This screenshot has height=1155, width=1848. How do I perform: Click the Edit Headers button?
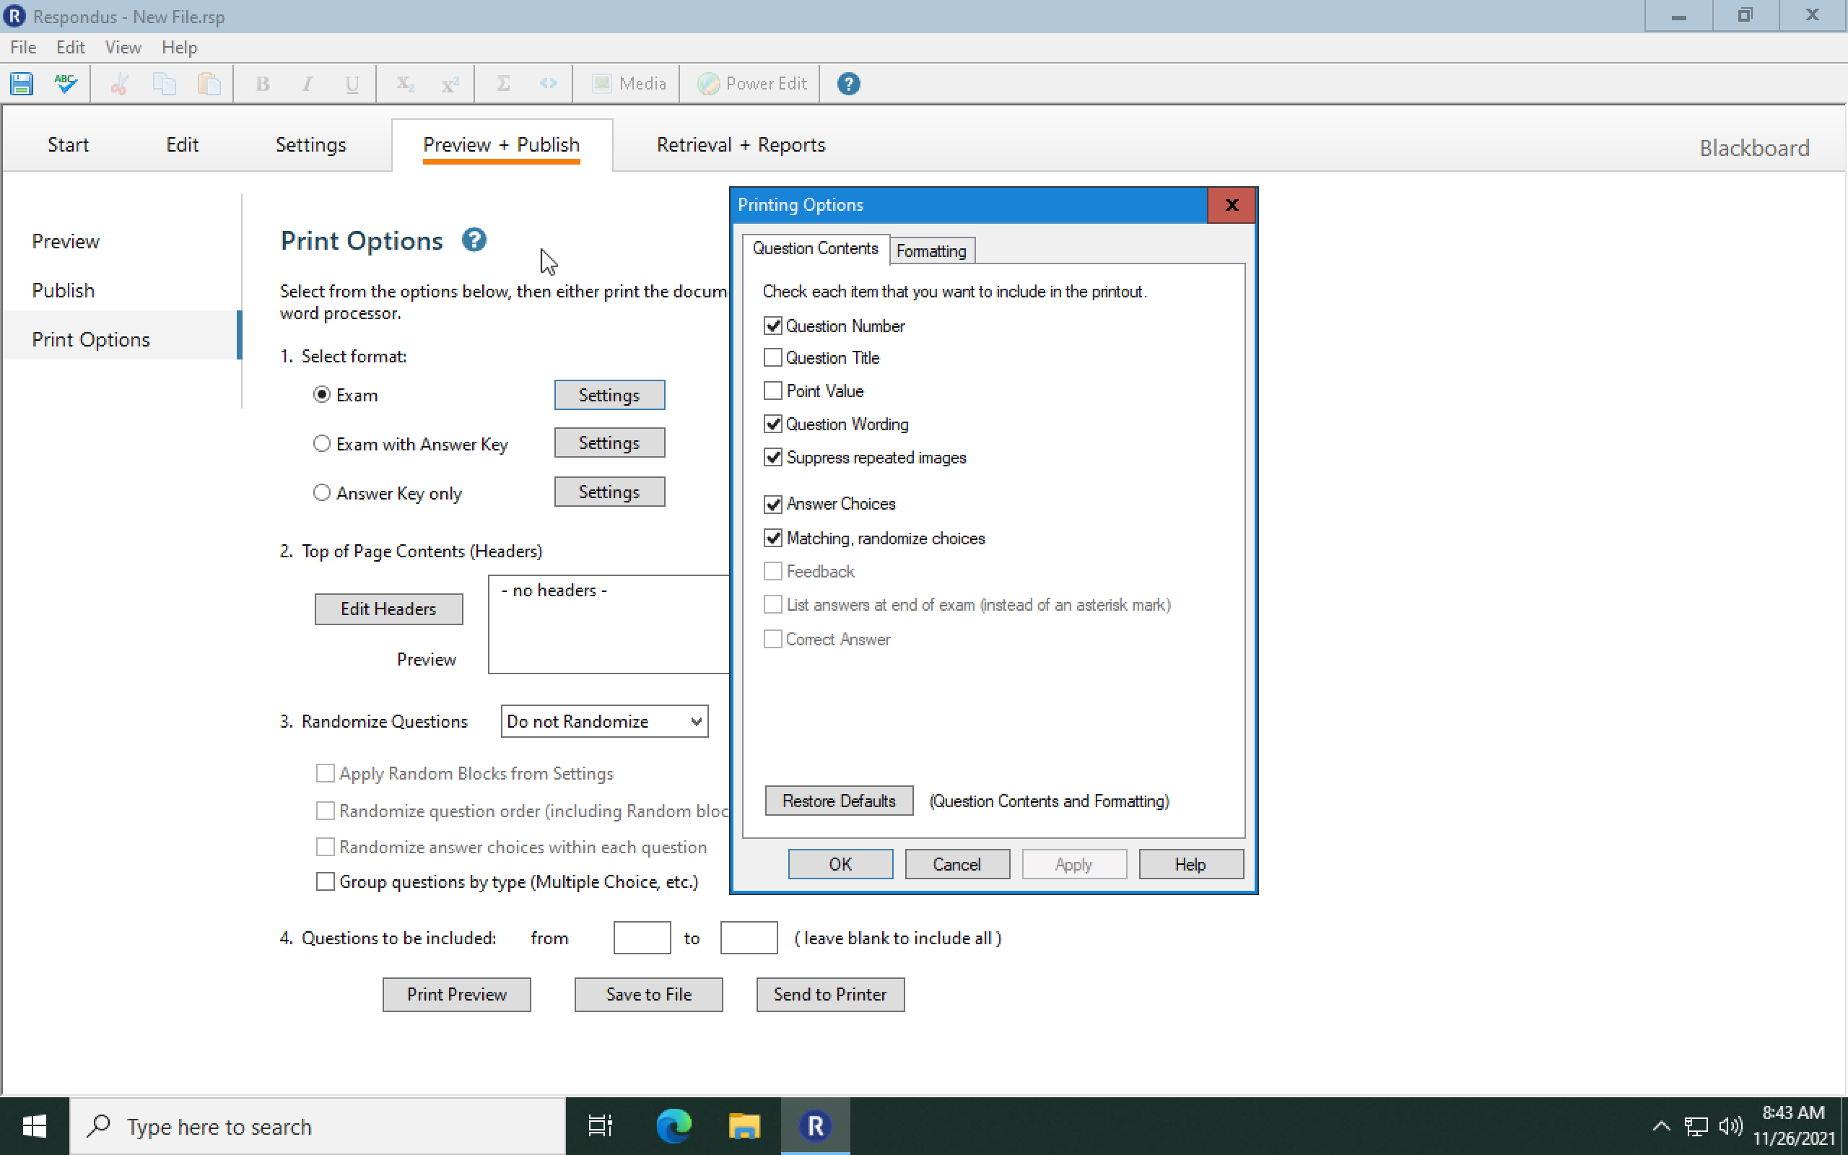click(x=388, y=609)
